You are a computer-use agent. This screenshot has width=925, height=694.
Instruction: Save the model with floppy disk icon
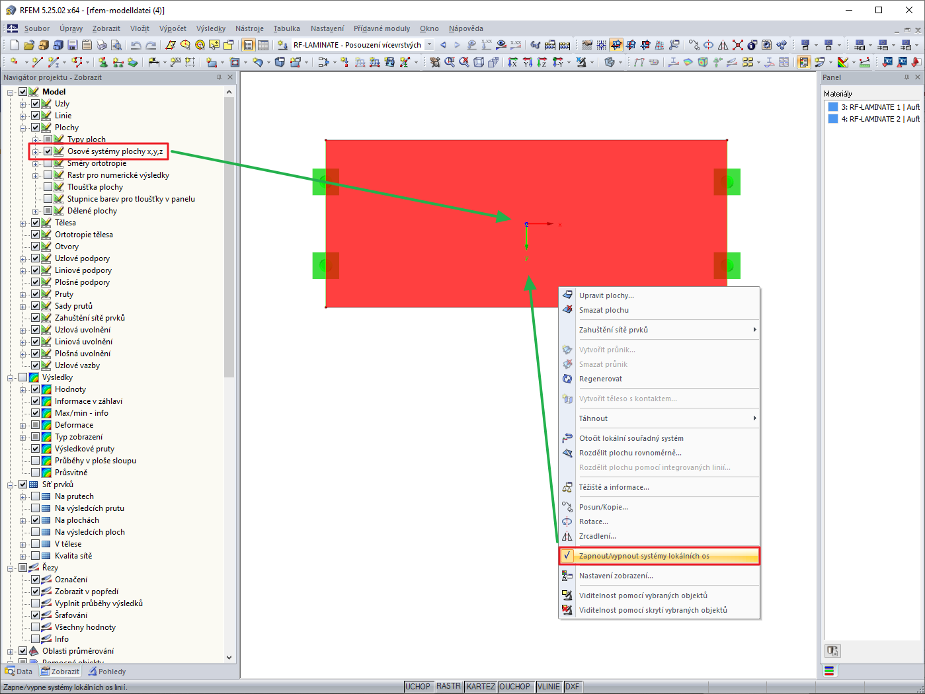[72, 45]
